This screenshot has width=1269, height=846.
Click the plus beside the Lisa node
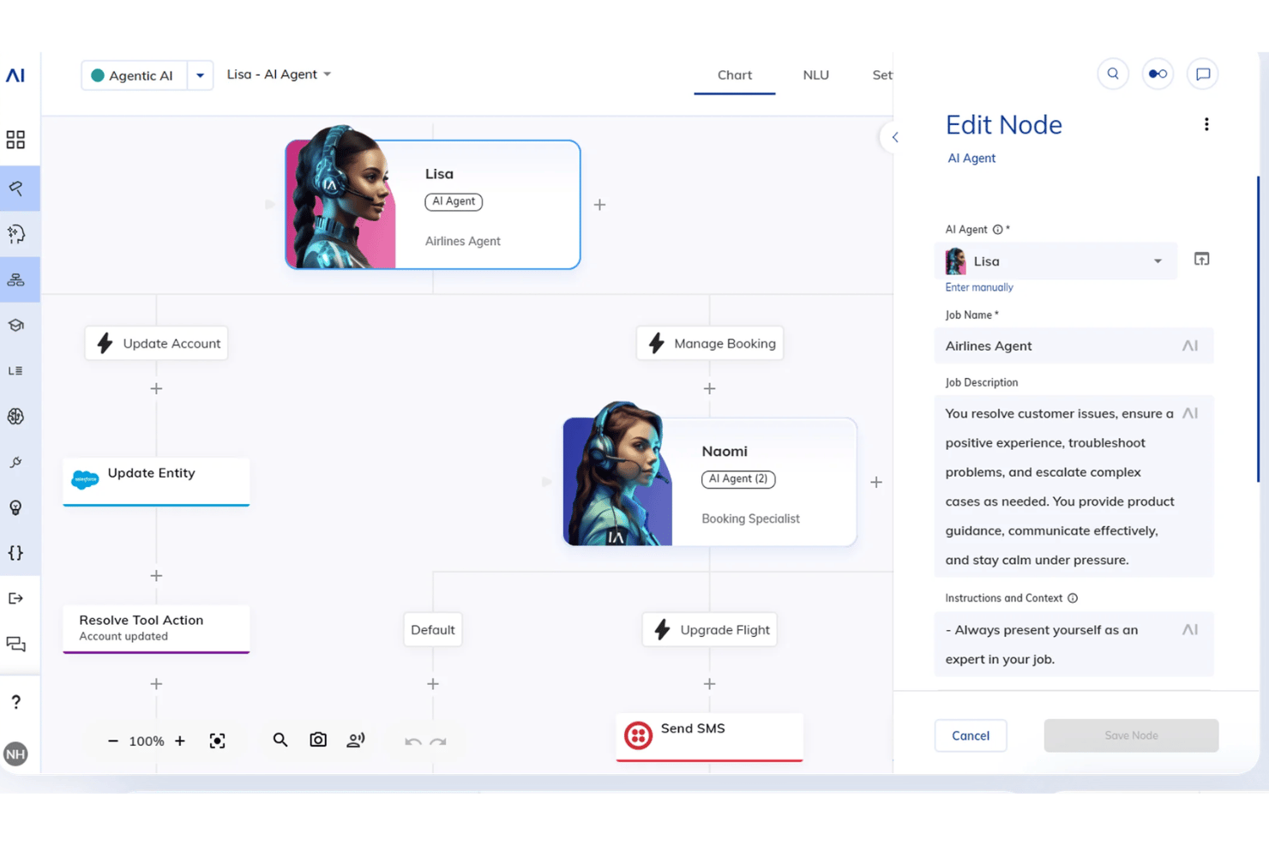click(599, 205)
